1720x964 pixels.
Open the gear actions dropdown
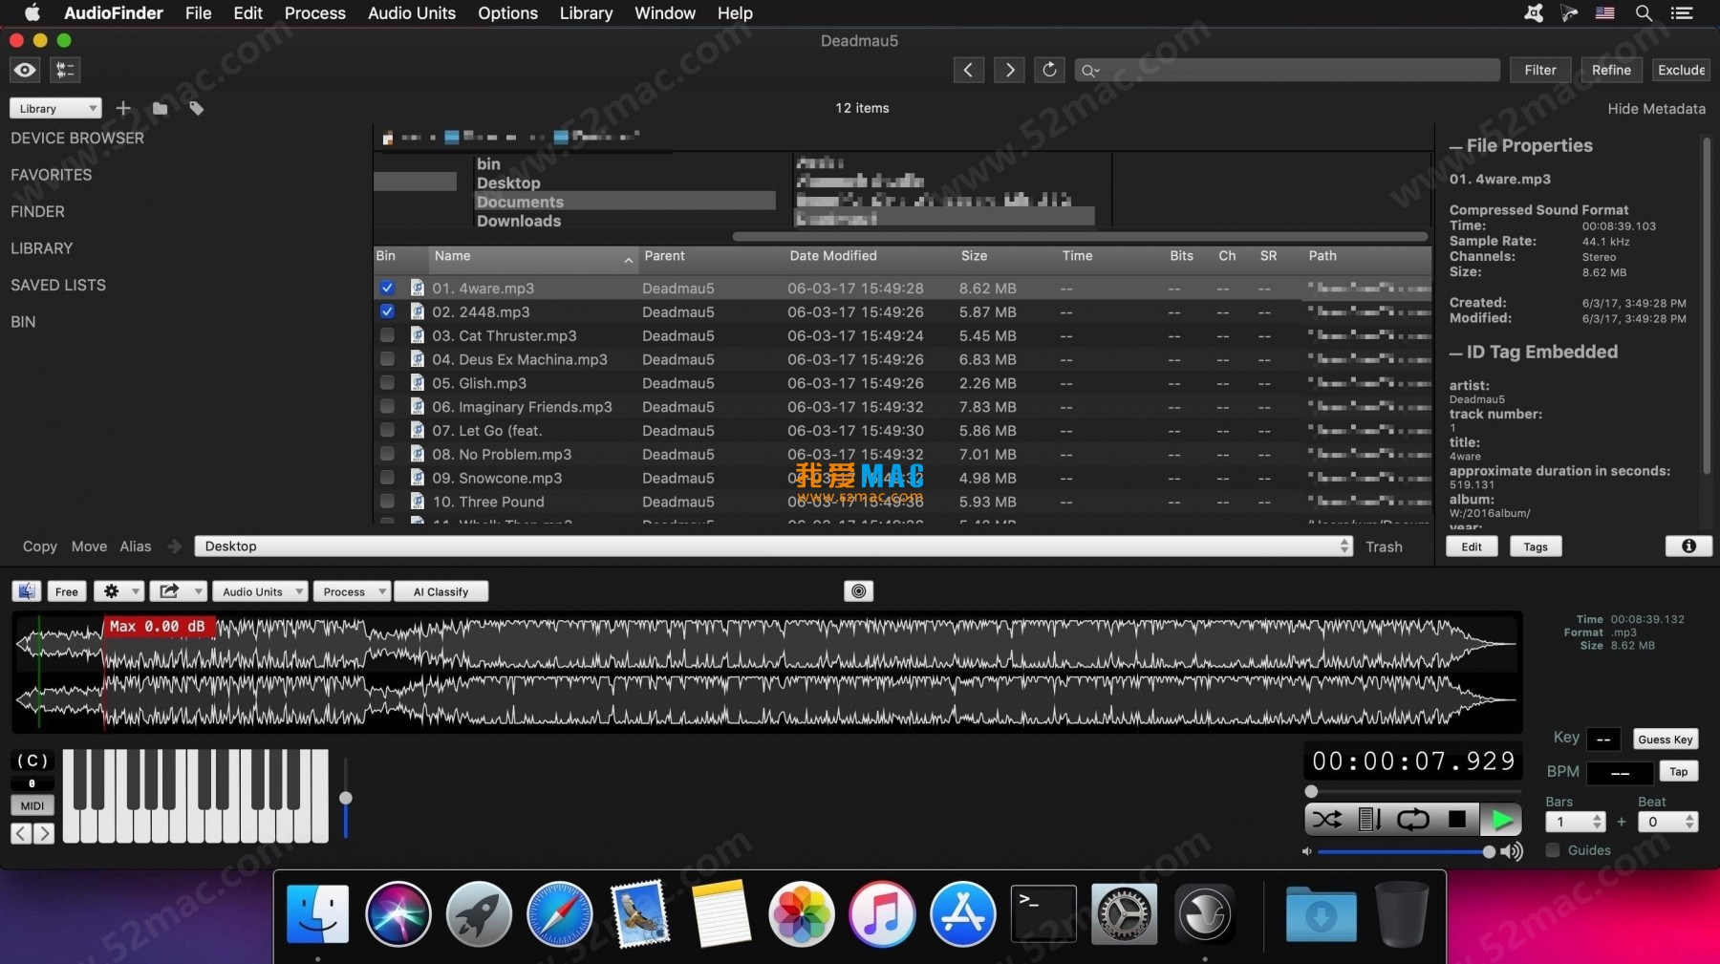tap(118, 591)
